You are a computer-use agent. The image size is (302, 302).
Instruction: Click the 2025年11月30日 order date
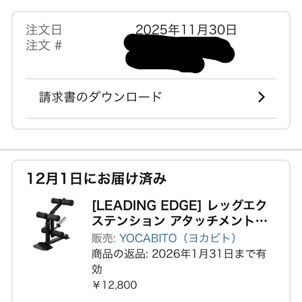[186, 29]
